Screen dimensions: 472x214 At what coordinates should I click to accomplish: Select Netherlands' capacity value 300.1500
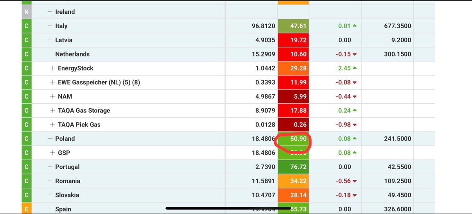coord(398,54)
